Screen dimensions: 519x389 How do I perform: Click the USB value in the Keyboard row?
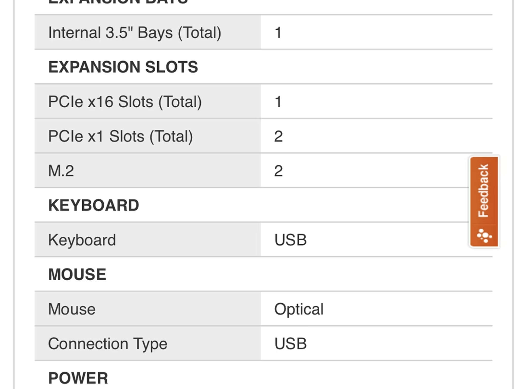(290, 240)
